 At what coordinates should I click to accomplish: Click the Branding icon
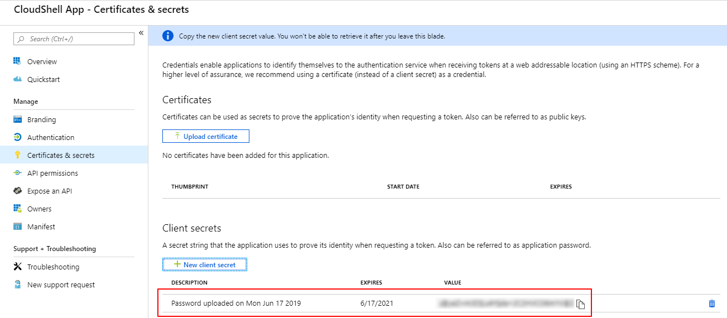tap(17, 119)
